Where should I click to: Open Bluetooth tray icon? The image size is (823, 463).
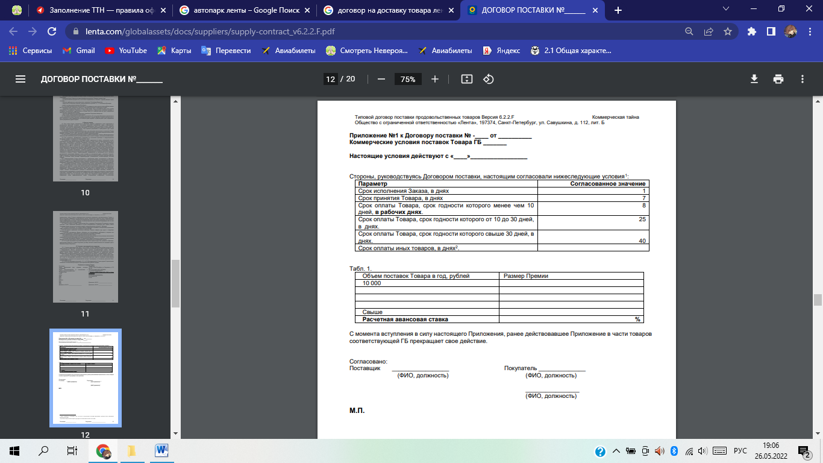(675, 451)
